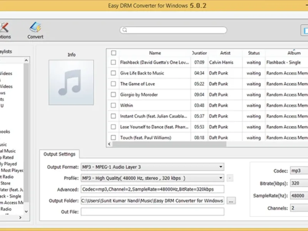Sort by the Artist column header
308x231 pixels.
(x=225, y=53)
